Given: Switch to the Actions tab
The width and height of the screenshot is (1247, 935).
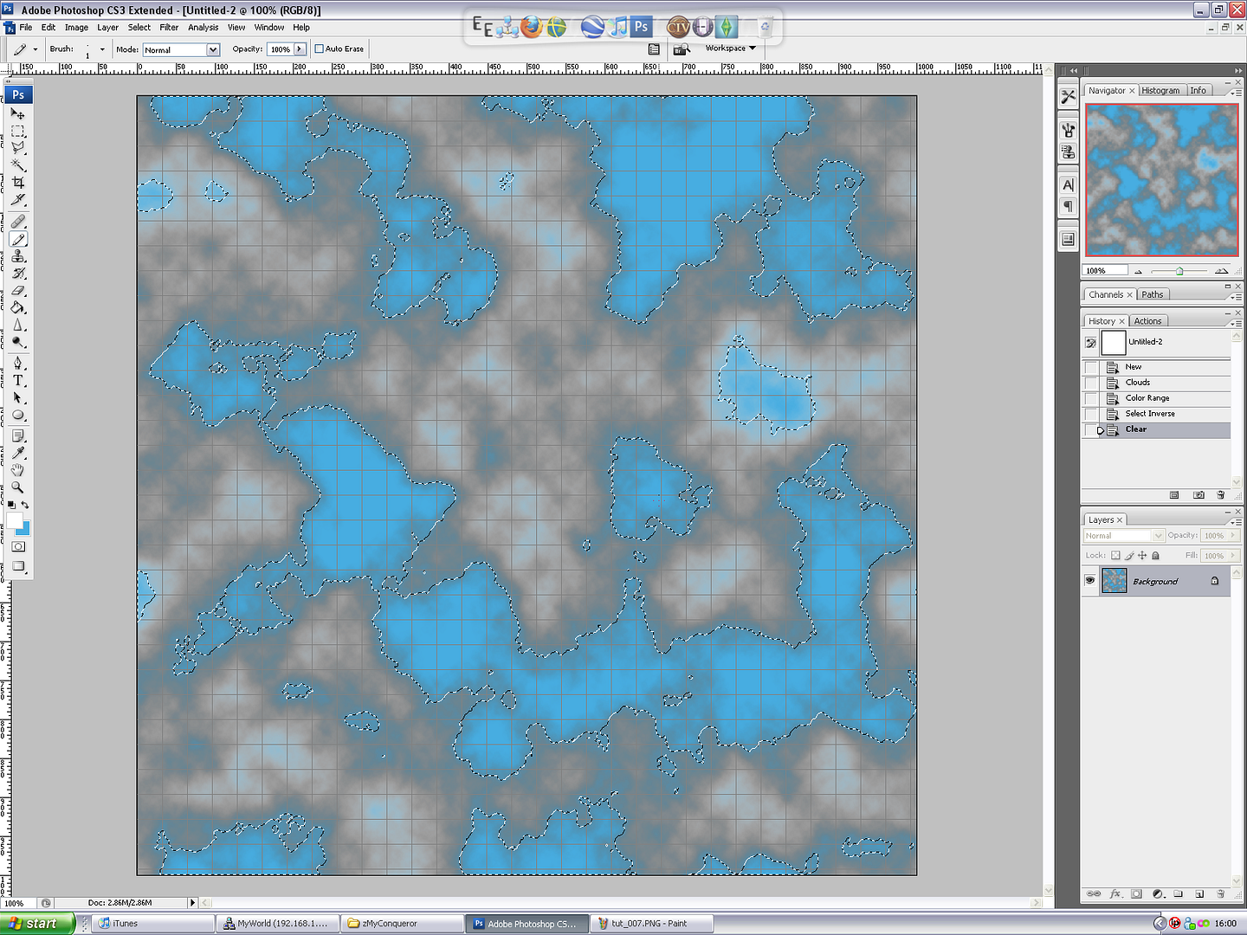Looking at the screenshot, I should click(1148, 321).
